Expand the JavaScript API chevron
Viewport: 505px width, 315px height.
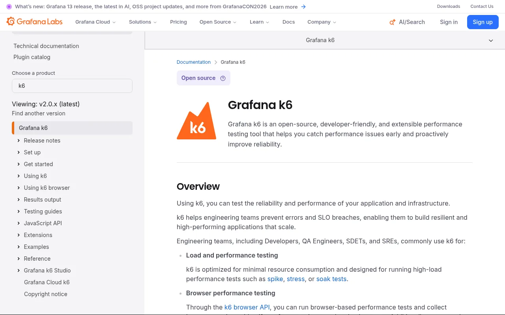pos(19,223)
